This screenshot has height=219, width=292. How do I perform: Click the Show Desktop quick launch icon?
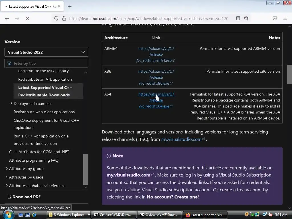(x=21, y=215)
